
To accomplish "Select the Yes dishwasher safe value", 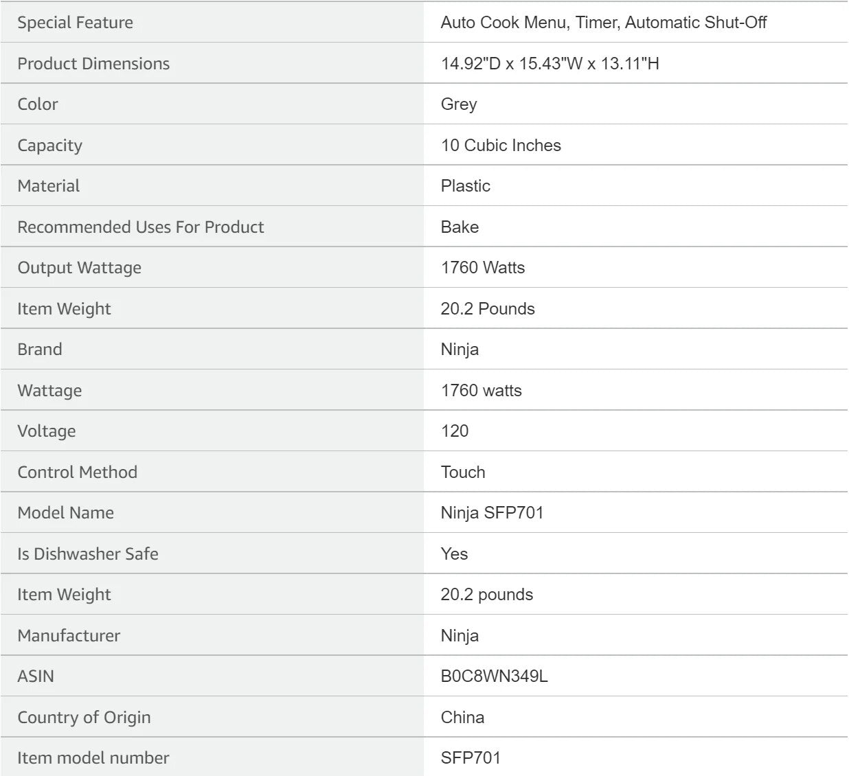I will pyautogui.click(x=454, y=554).
